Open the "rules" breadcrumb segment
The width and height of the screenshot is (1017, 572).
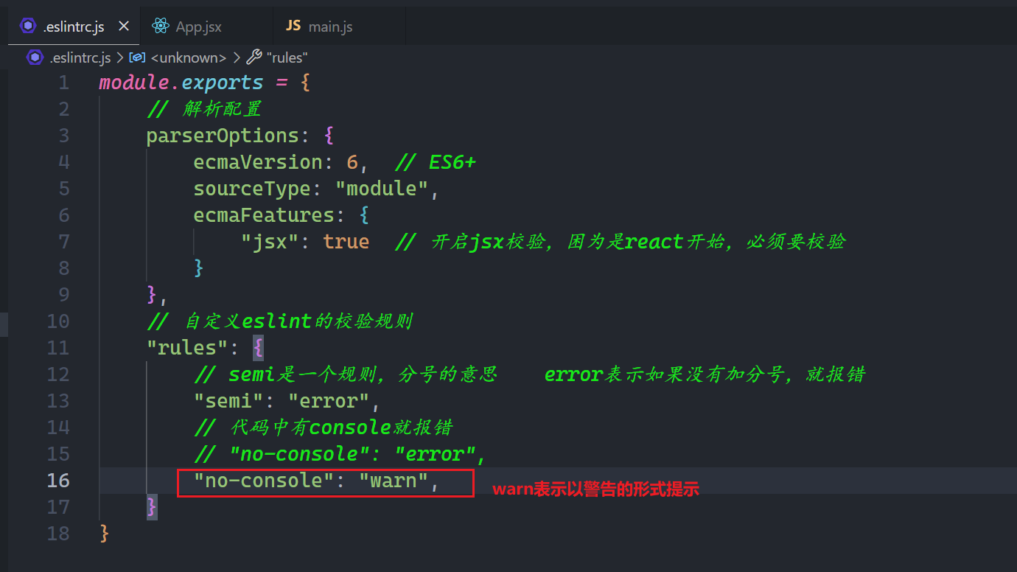[x=287, y=57]
